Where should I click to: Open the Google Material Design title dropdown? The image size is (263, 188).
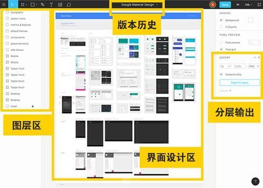pyautogui.click(x=139, y=5)
